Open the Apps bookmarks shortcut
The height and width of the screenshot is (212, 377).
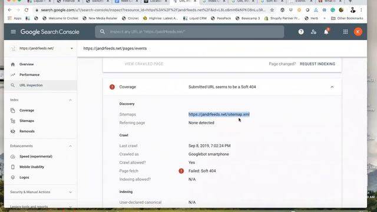(14, 18)
